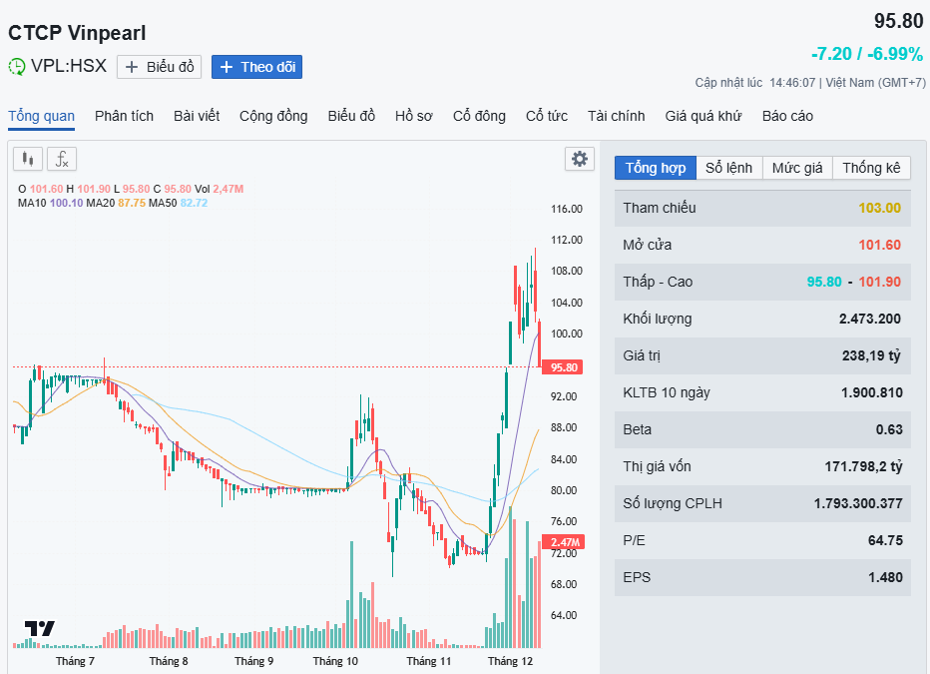Open the candlestick chart type icon
The image size is (930, 674).
(28, 159)
